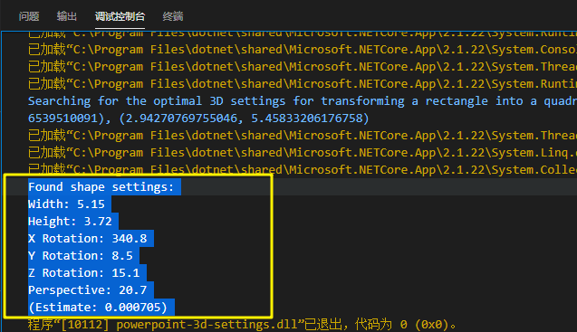Click the '(Estimate: 0.000705)' line
Viewport: 577px width, 332px height.
pos(98,308)
